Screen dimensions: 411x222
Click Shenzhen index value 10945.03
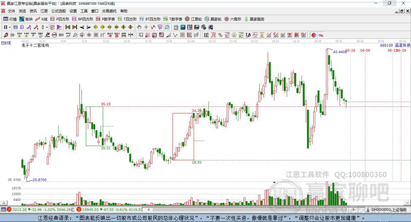(91, 210)
